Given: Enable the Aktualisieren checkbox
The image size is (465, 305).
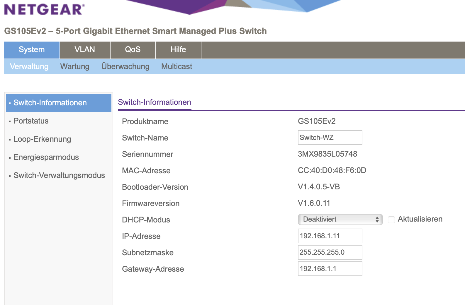Looking at the screenshot, I should click(391, 220).
